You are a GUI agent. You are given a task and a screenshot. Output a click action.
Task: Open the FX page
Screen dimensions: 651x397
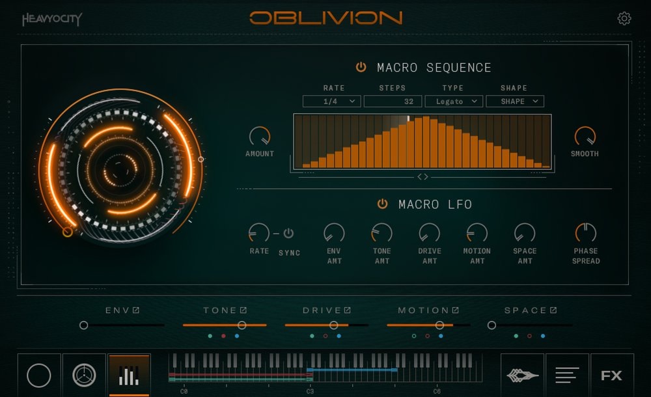tap(611, 375)
